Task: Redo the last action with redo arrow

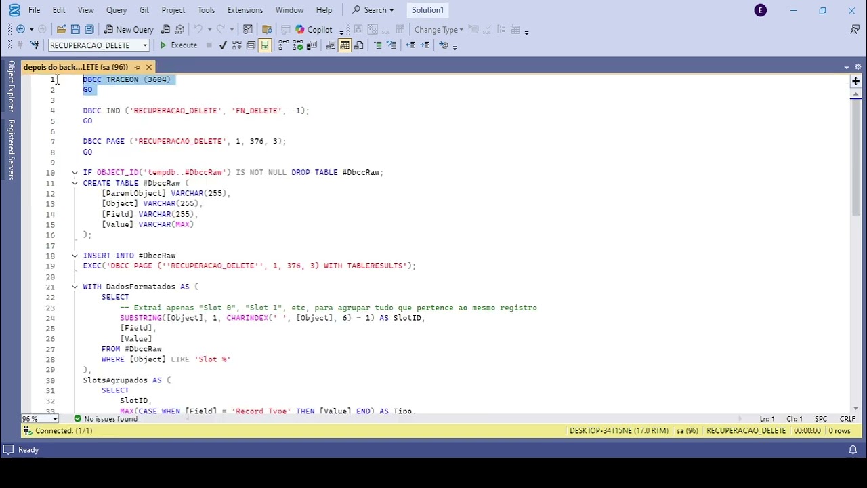Action: [220, 29]
